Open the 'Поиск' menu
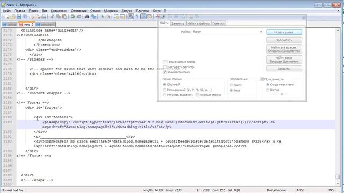The height and width of the screenshot is (193, 344). 33,11
